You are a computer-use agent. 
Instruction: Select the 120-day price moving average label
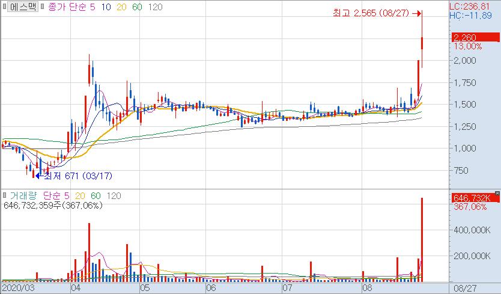coord(155,7)
